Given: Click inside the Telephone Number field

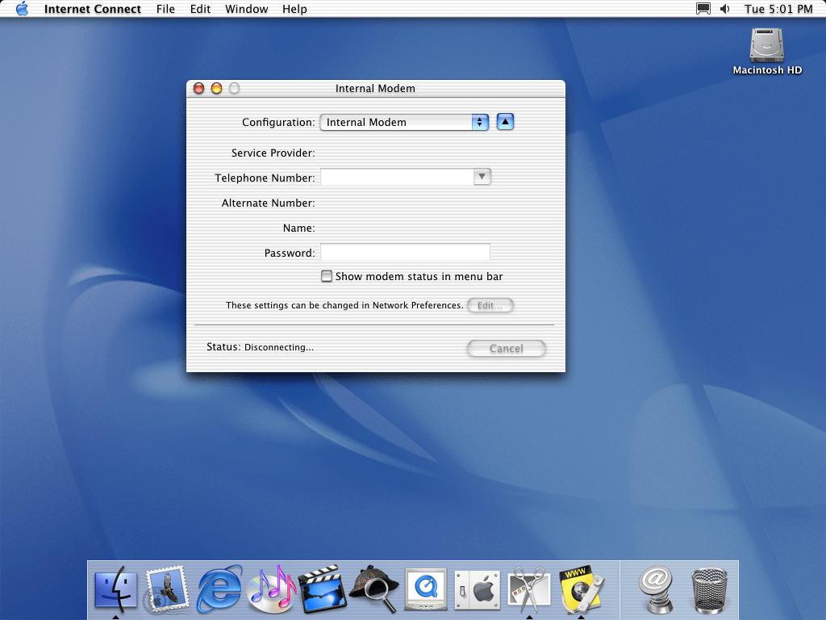Looking at the screenshot, I should [x=397, y=177].
